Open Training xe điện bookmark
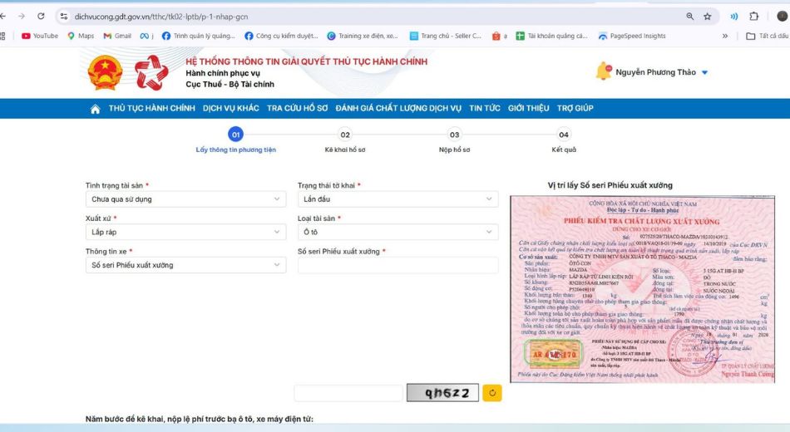The height and width of the screenshot is (432, 790). pos(363,36)
